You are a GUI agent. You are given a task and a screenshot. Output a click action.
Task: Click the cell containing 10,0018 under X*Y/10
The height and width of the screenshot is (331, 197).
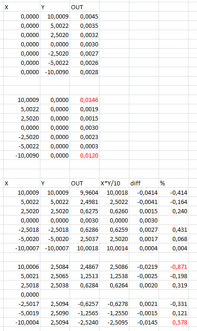tap(114, 192)
